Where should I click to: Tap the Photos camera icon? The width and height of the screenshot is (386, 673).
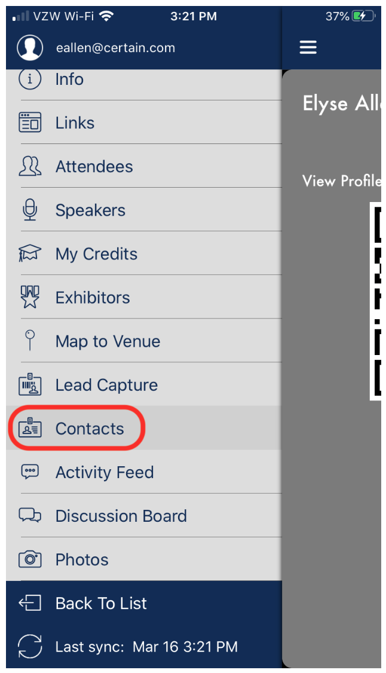(x=30, y=559)
